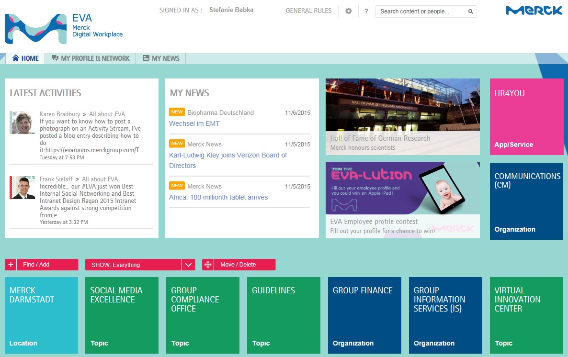Open Africa: 100 millionth tablet arrives article
This screenshot has width=568, height=357.
tap(218, 197)
